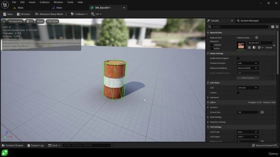Close the Details panel tab
The height and width of the screenshot is (157, 280).
232,20
